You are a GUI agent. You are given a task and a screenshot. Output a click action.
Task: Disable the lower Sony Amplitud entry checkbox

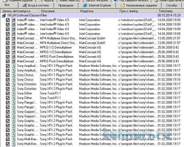(8, 70)
